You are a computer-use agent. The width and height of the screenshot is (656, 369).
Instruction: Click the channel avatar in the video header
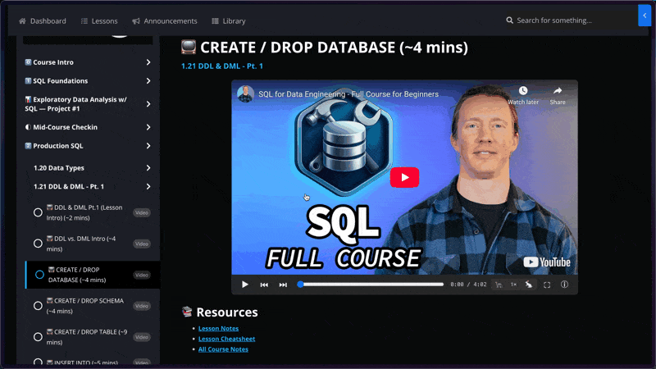pyautogui.click(x=245, y=94)
